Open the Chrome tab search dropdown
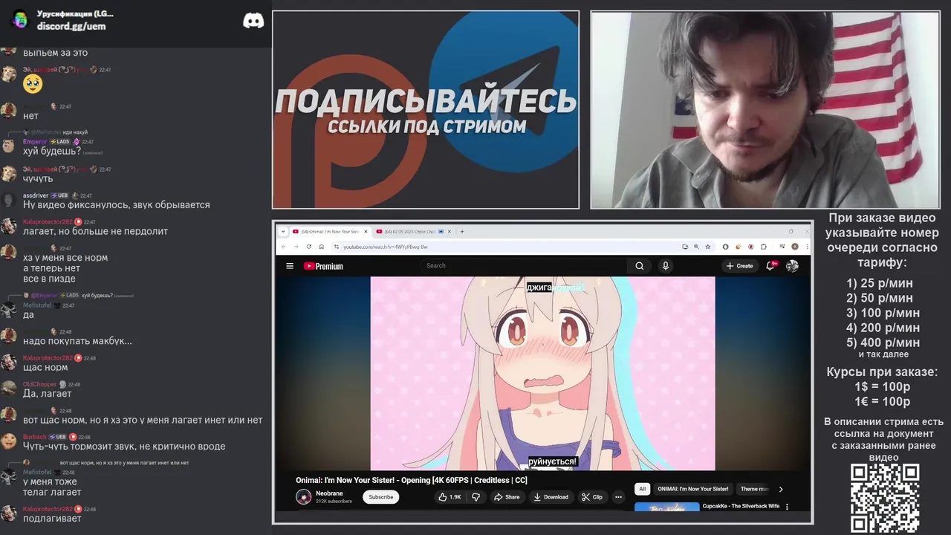The image size is (951, 535). click(283, 231)
